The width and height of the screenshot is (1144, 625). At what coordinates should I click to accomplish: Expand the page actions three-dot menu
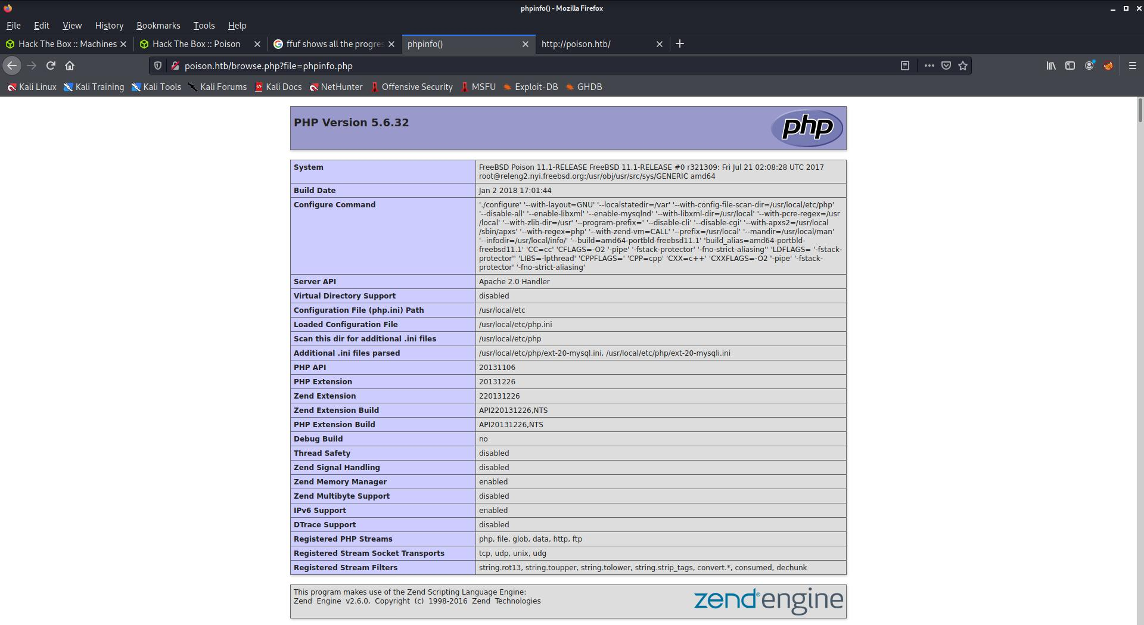(x=929, y=66)
